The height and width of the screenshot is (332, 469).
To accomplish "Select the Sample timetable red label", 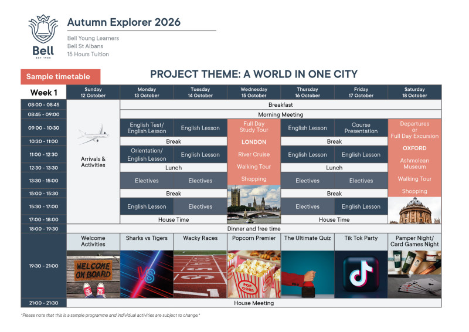I will [60, 77].
